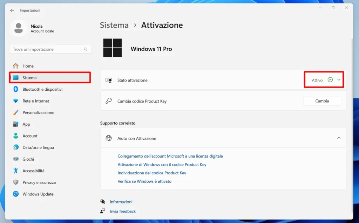Click the Windows Update refresh icon

[15, 194]
